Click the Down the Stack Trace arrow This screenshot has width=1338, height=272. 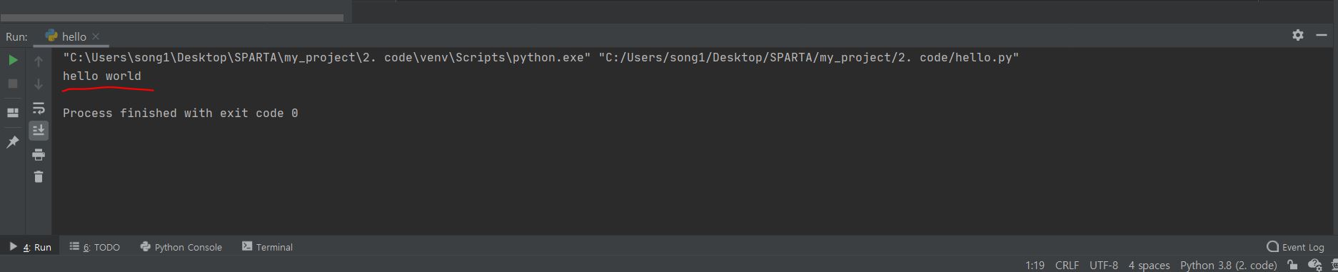tap(39, 84)
